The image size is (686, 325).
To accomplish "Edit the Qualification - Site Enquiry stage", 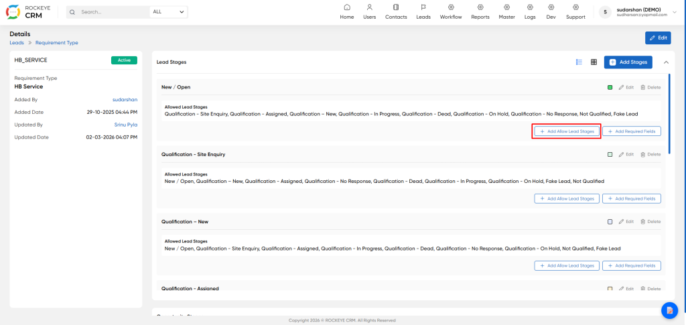I will point(626,154).
